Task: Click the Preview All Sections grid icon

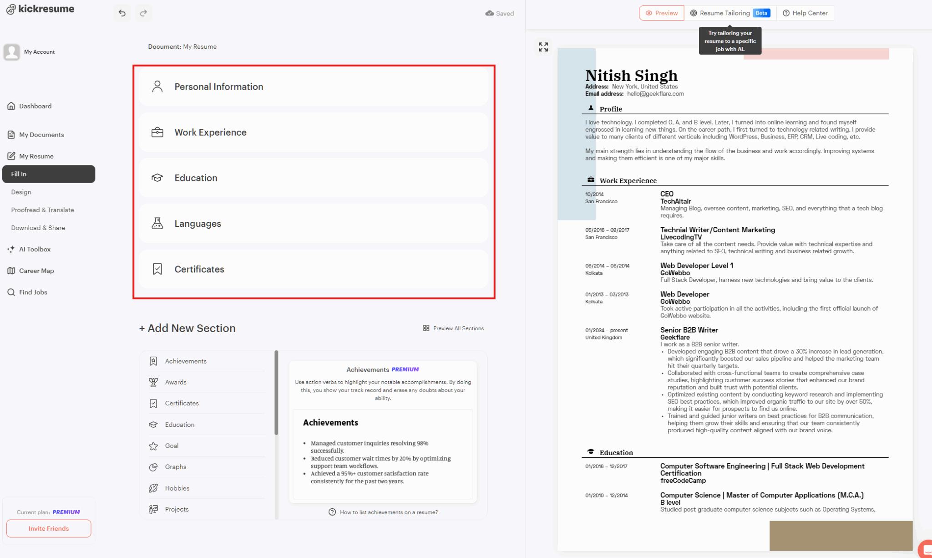Action: (x=426, y=328)
